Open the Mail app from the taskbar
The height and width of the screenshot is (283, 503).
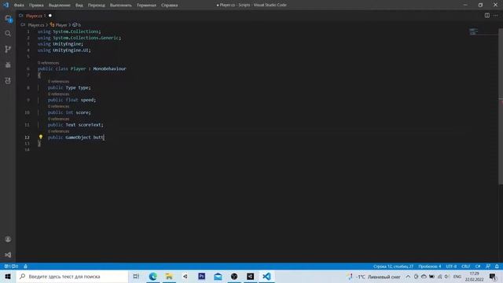pyautogui.click(x=218, y=276)
